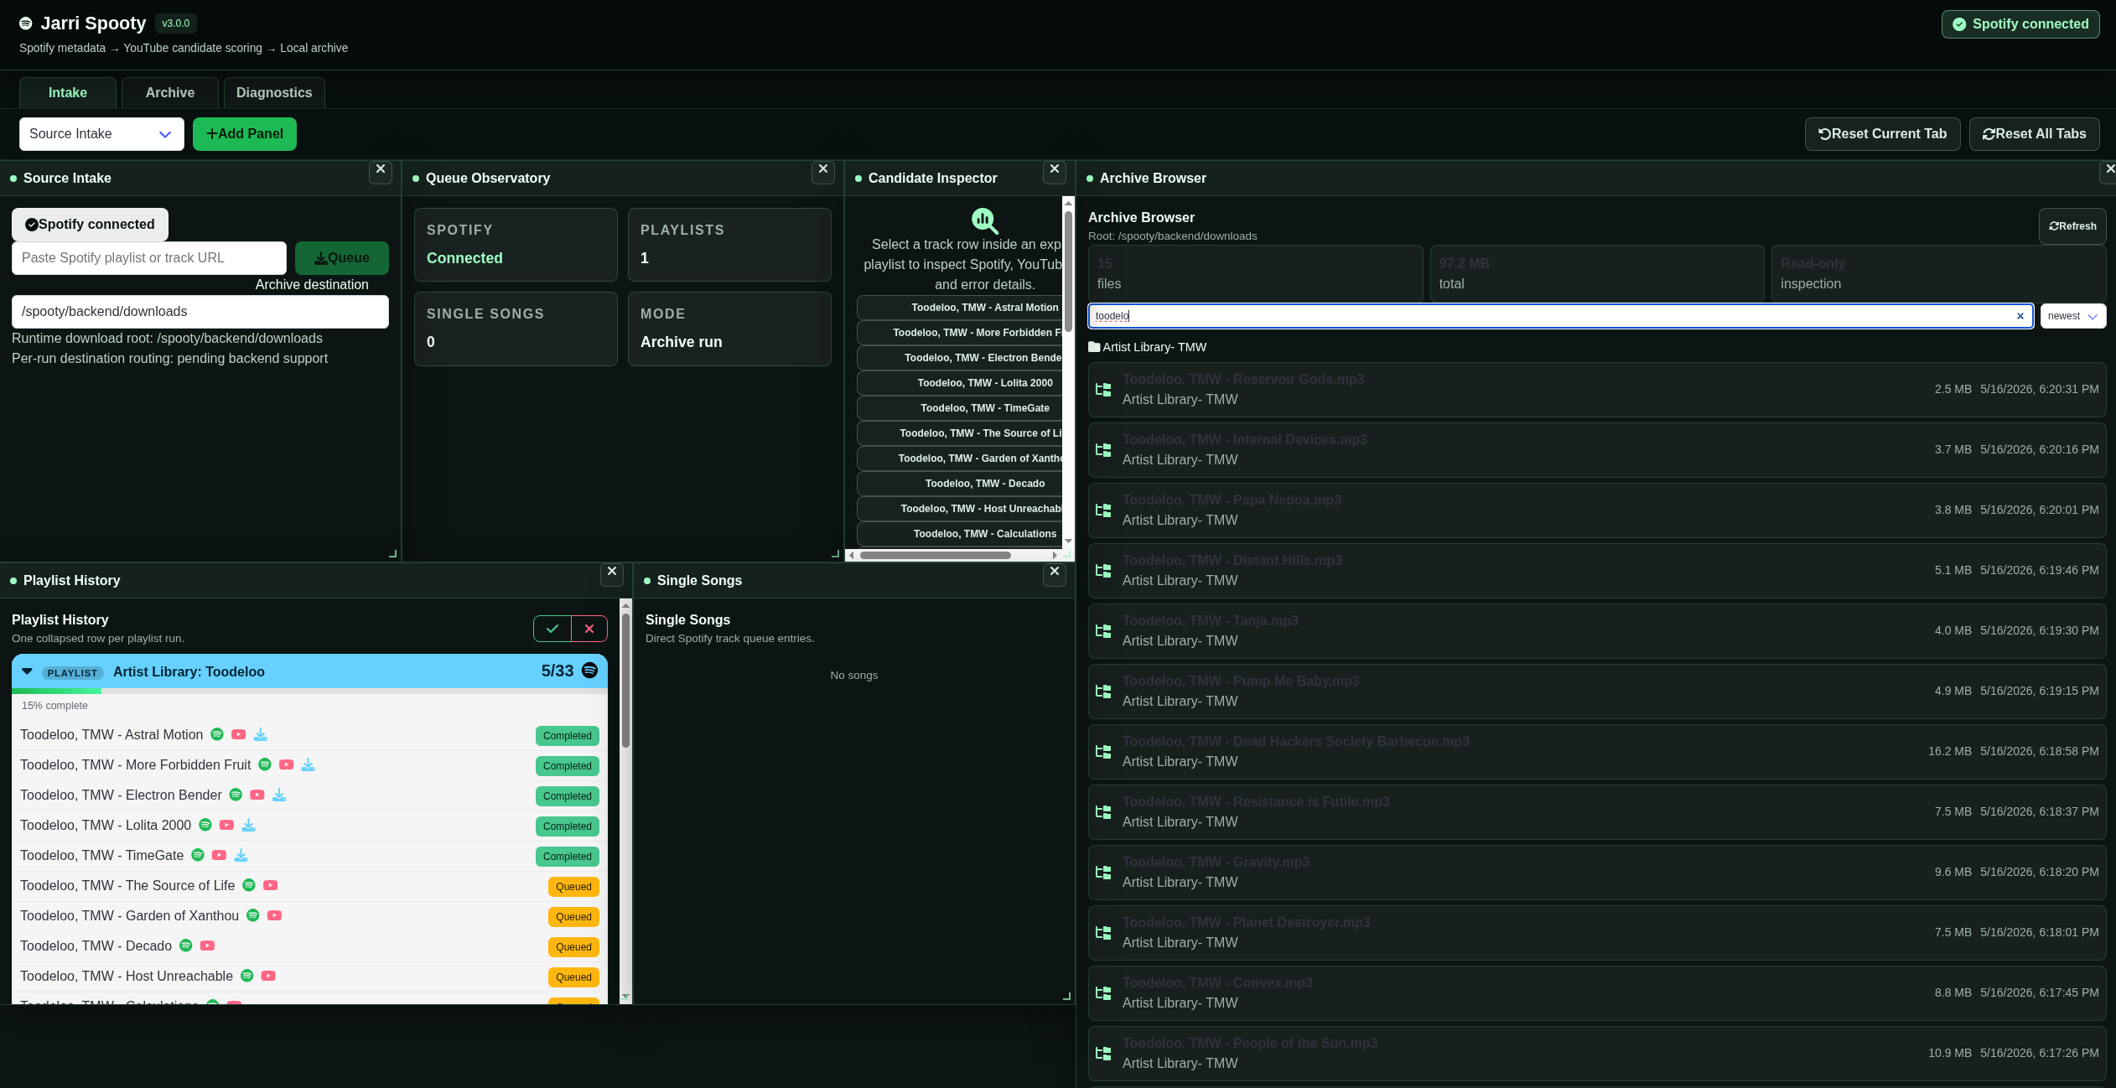Click Spotify icon on Lolita 2000 row
This screenshot has height=1088, width=2116.
click(205, 825)
